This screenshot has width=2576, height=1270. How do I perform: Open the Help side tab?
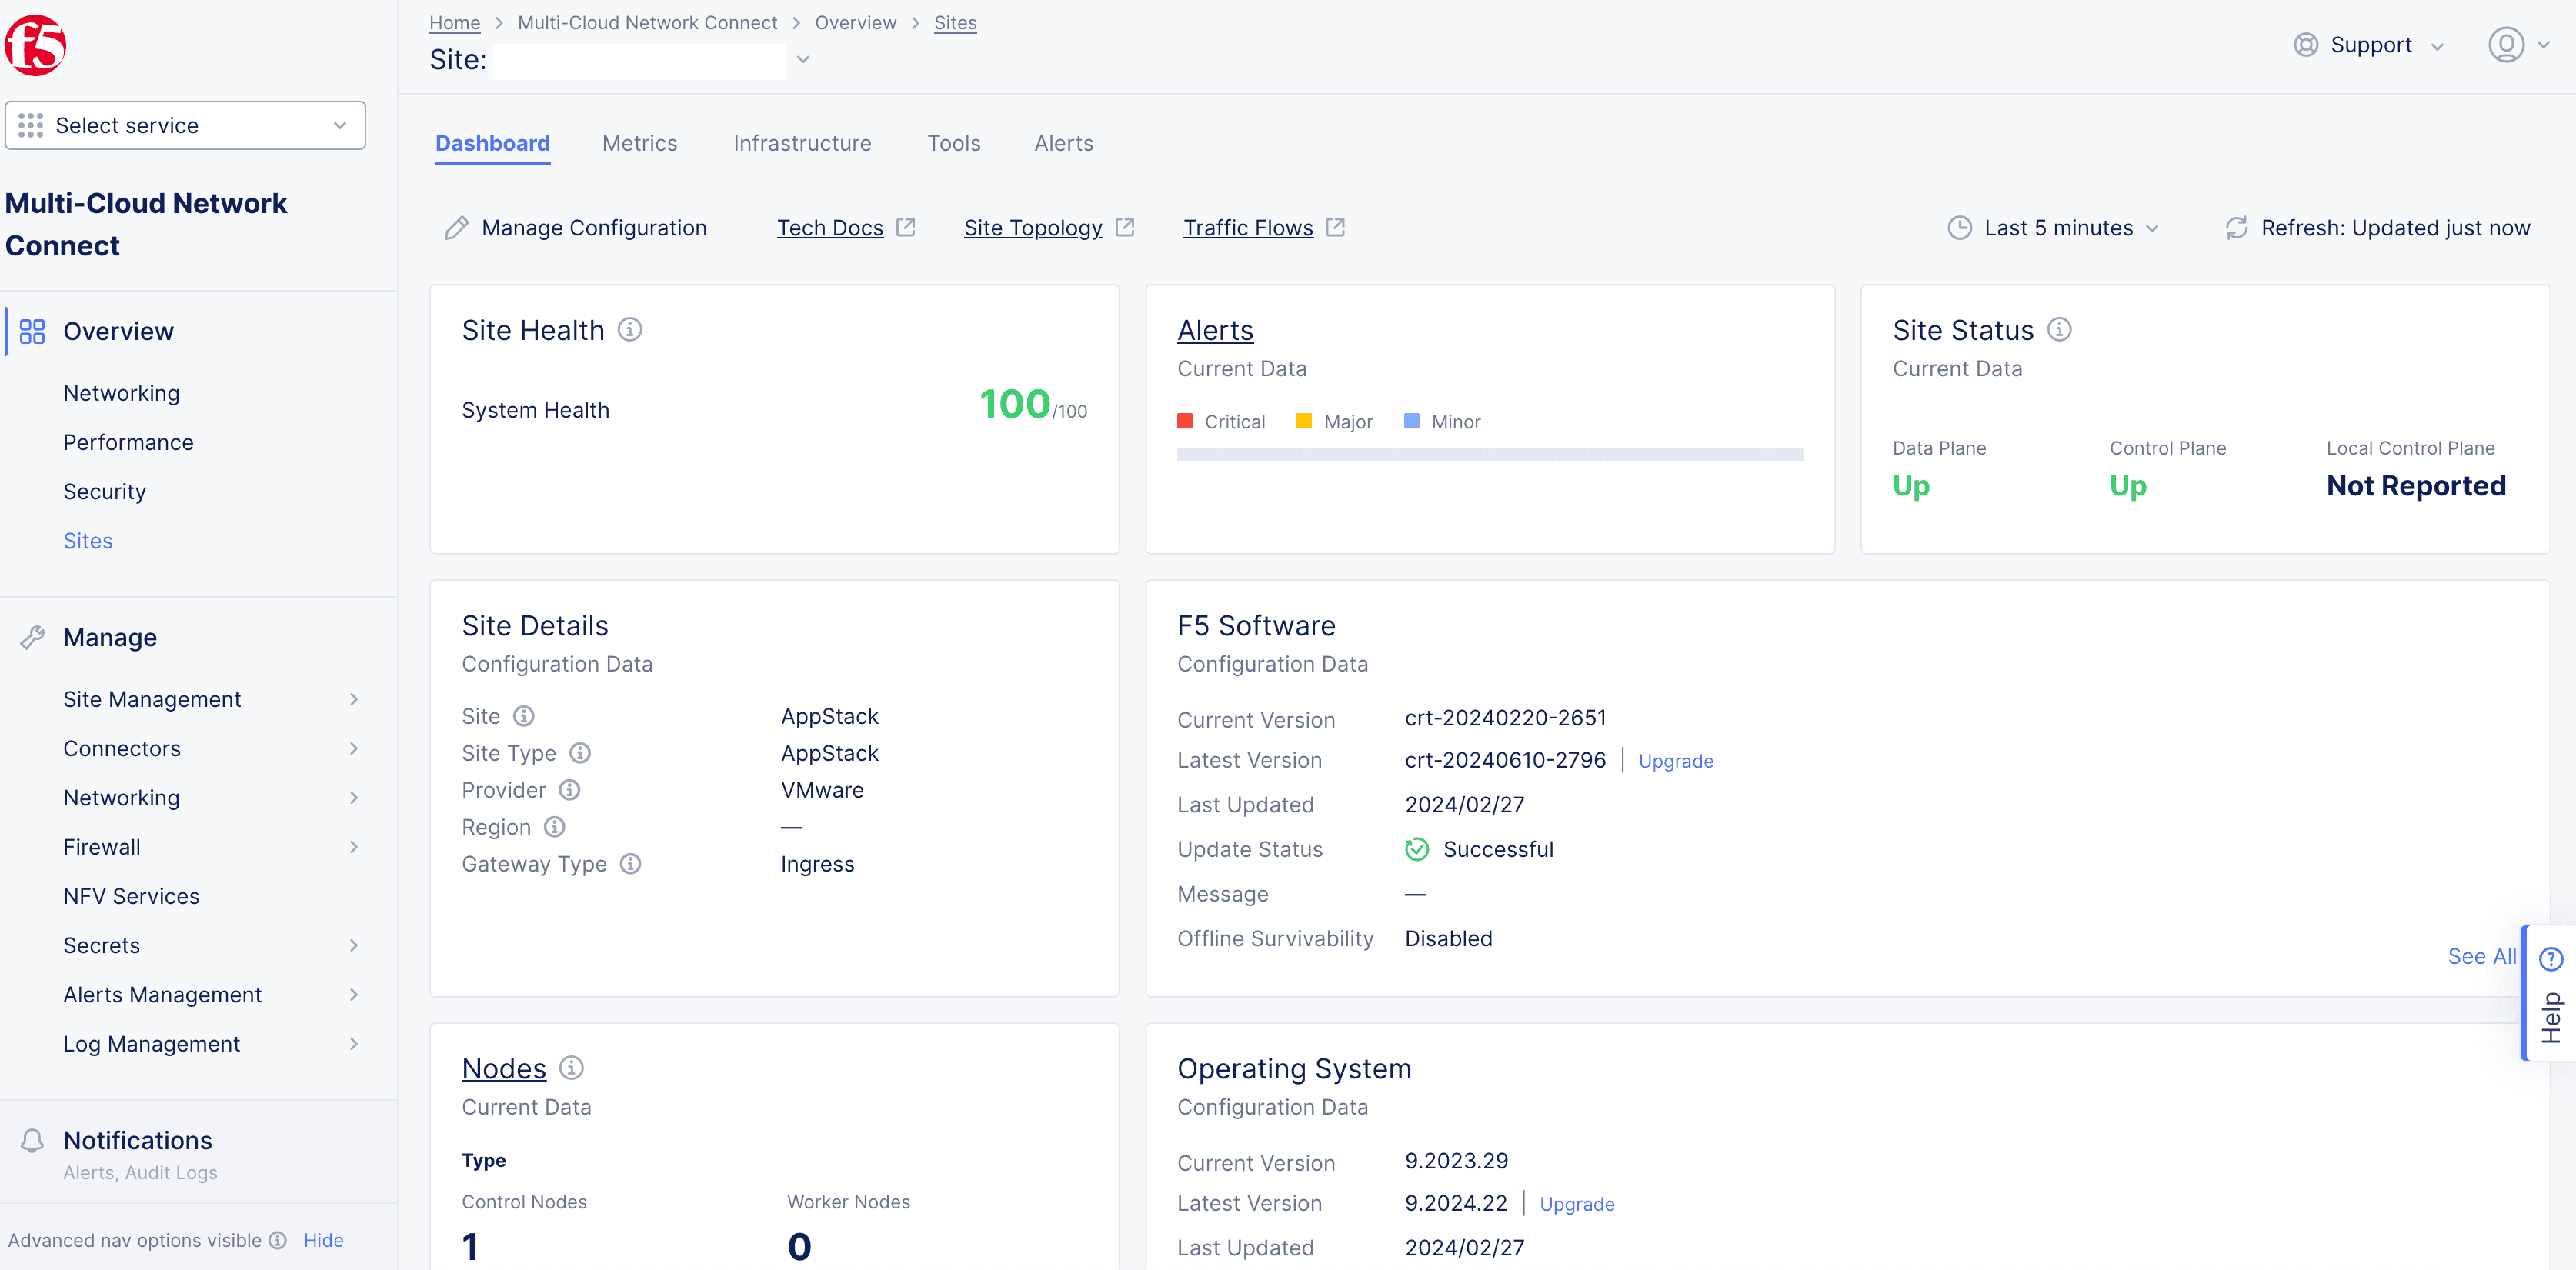coord(2549,993)
